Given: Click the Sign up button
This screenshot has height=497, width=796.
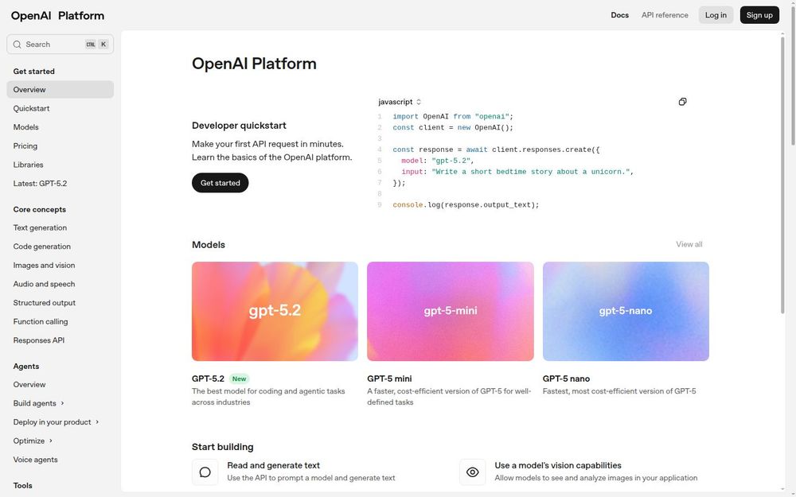Looking at the screenshot, I should click(x=759, y=15).
